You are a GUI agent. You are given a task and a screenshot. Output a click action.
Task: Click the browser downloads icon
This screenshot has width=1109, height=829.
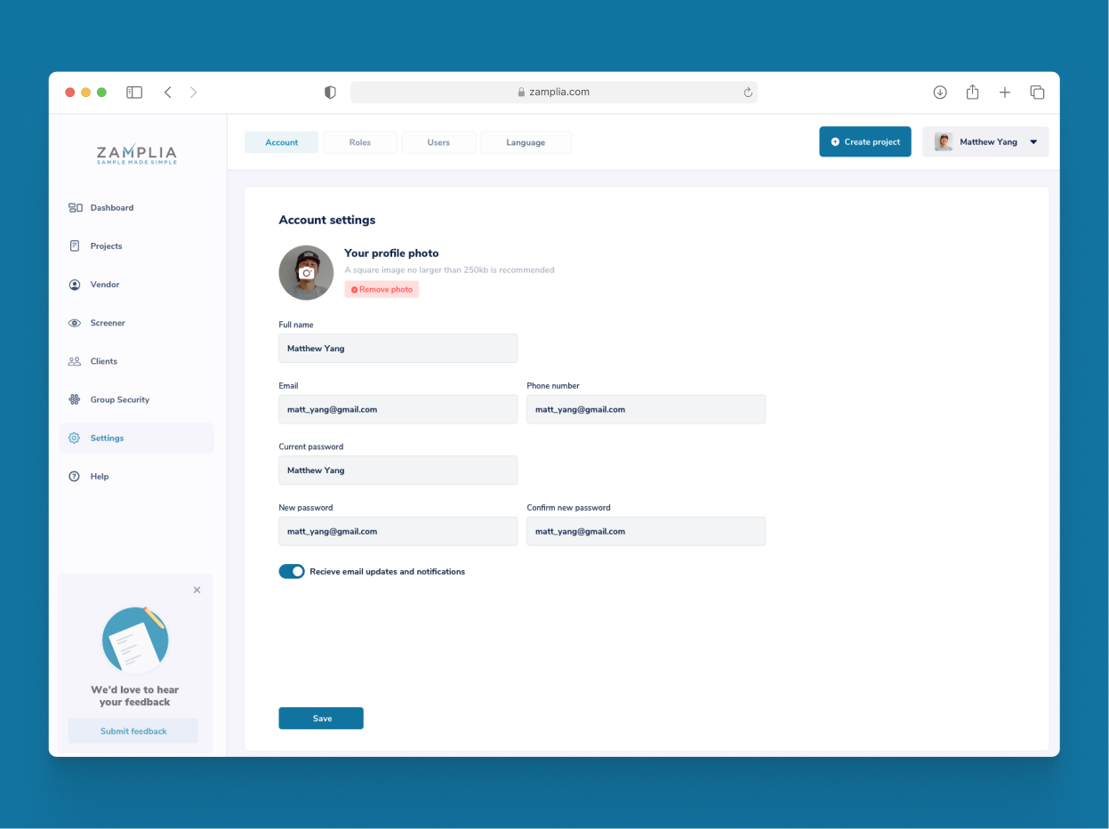click(940, 93)
